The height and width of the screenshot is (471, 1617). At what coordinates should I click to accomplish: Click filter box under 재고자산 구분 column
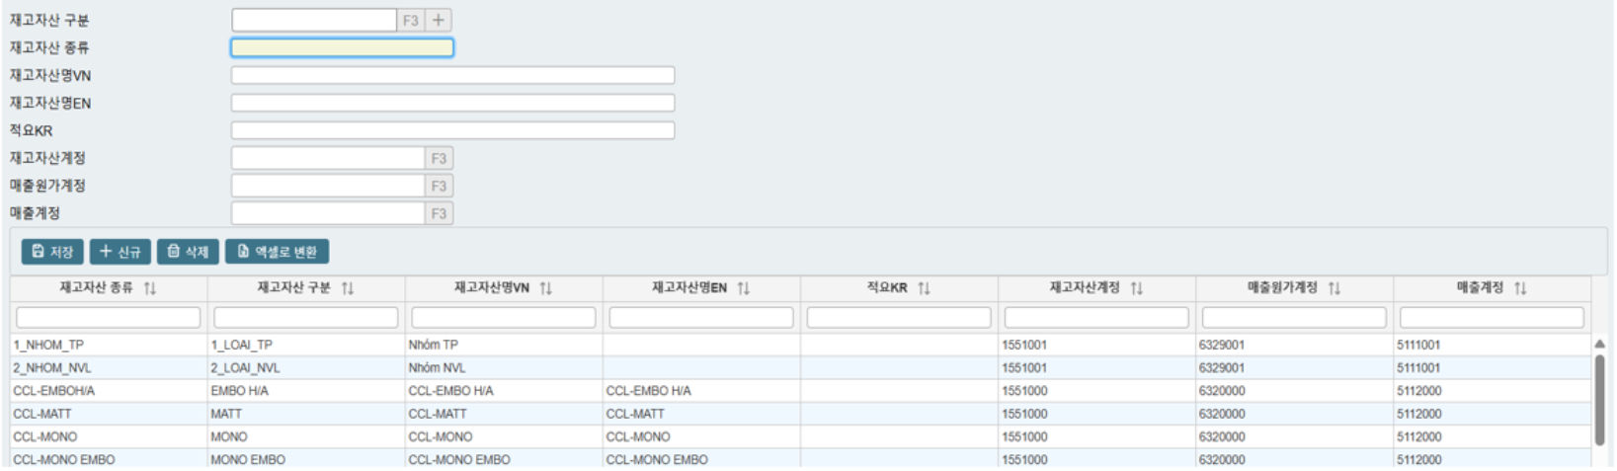pyautogui.click(x=306, y=317)
